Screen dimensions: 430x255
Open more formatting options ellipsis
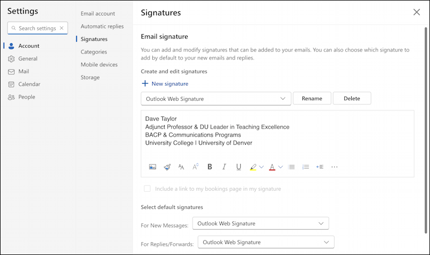click(x=335, y=167)
